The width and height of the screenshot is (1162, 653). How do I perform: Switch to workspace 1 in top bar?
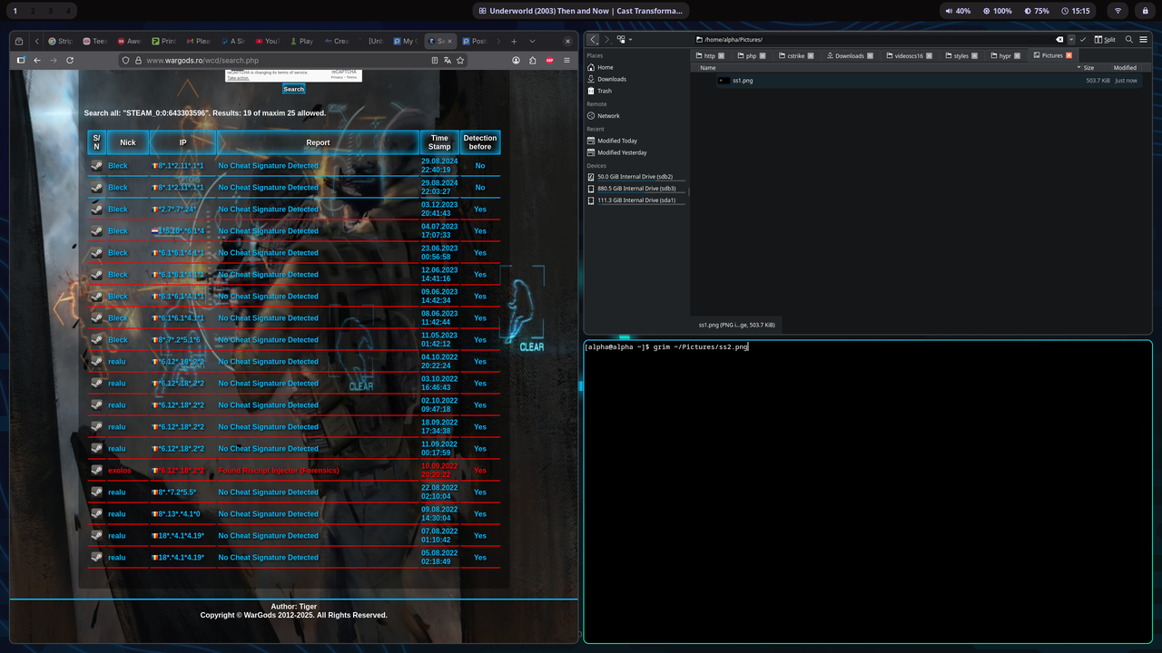tap(15, 11)
